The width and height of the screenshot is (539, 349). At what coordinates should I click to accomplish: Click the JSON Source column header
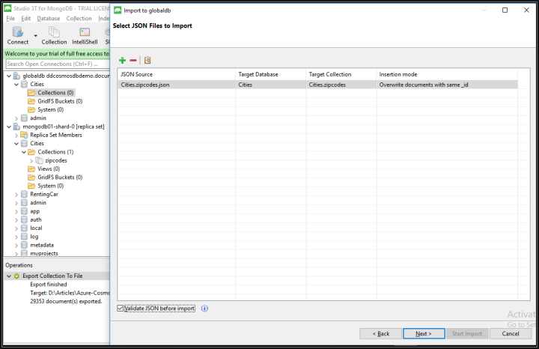pyautogui.click(x=177, y=74)
